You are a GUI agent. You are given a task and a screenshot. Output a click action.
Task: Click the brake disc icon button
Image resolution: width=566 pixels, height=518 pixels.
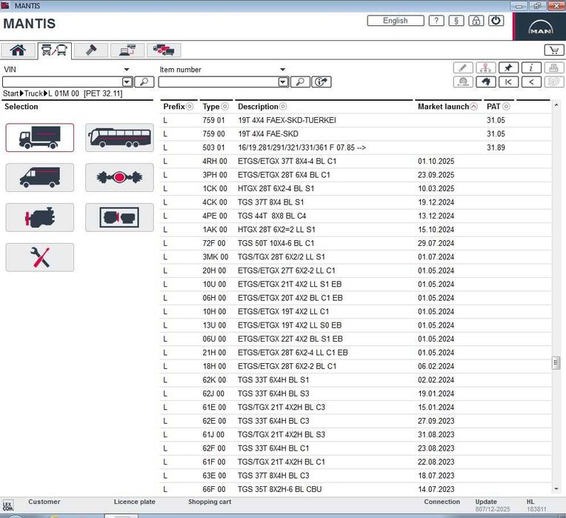(463, 82)
